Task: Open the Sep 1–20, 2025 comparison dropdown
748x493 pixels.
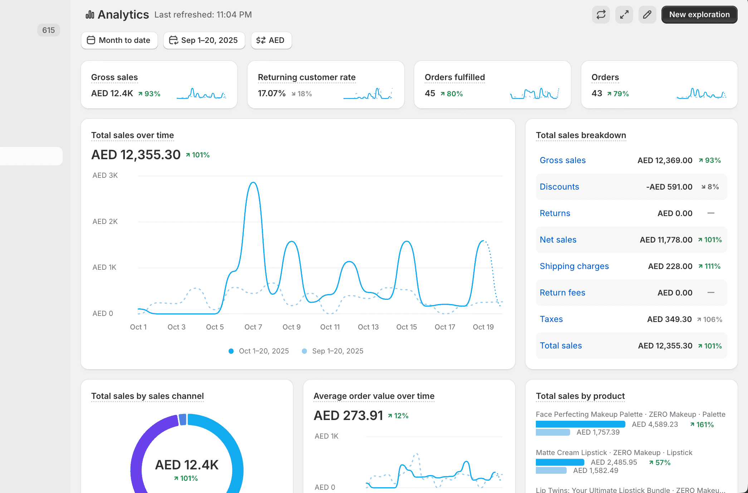Action: (x=209, y=40)
